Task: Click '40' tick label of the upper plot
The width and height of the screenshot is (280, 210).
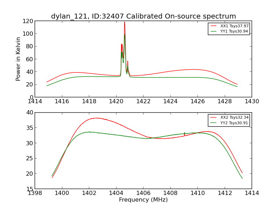Action: coord(30,72)
